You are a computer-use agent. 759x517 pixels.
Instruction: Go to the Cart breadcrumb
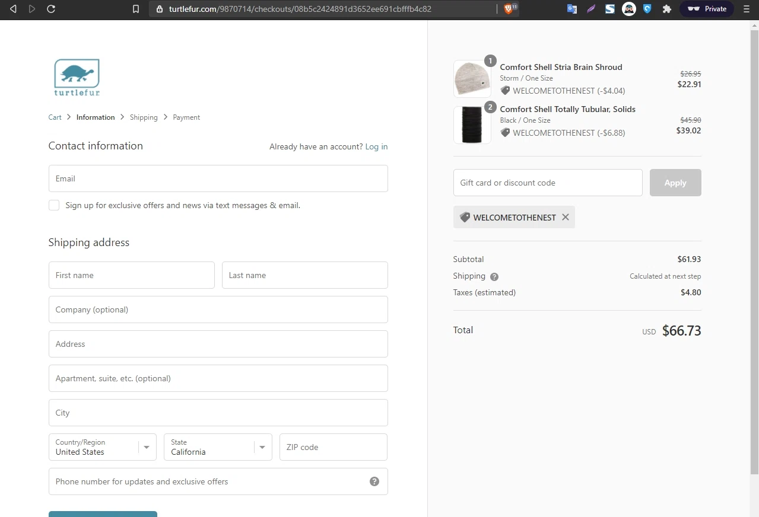tap(55, 117)
